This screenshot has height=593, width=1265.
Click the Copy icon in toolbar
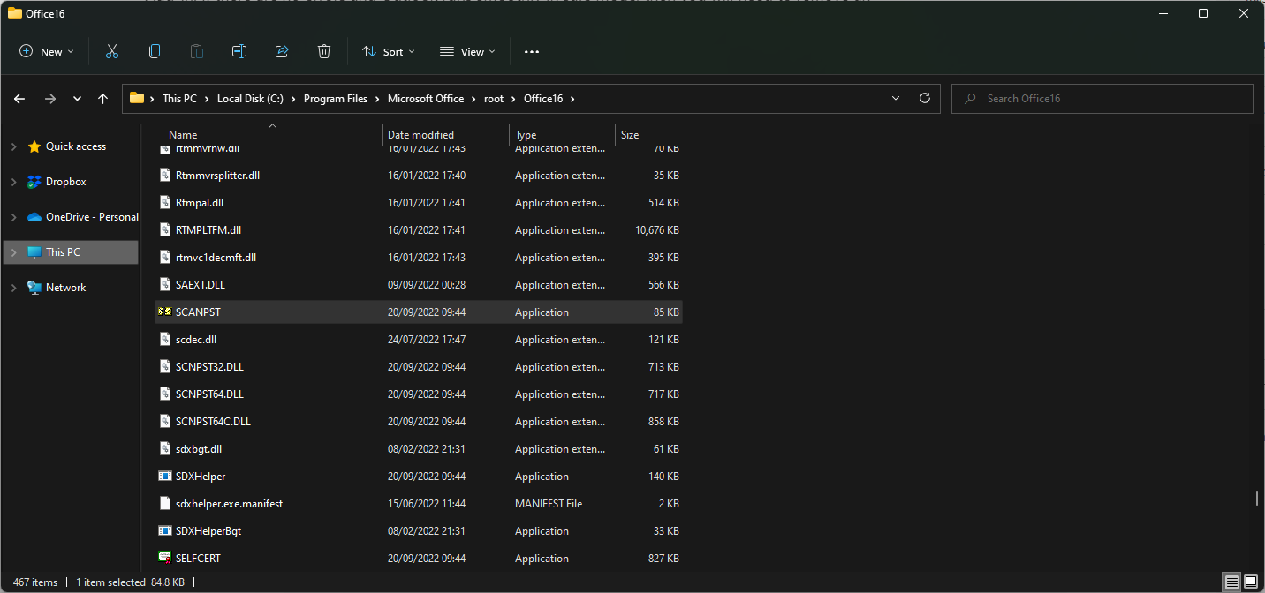coord(155,52)
